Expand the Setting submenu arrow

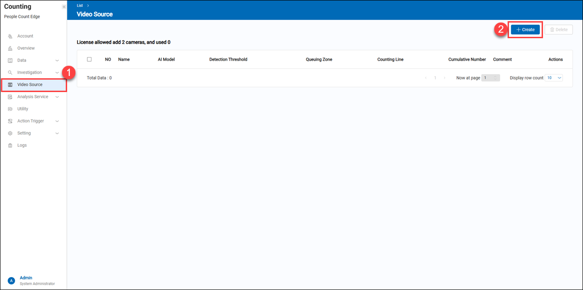click(x=57, y=133)
